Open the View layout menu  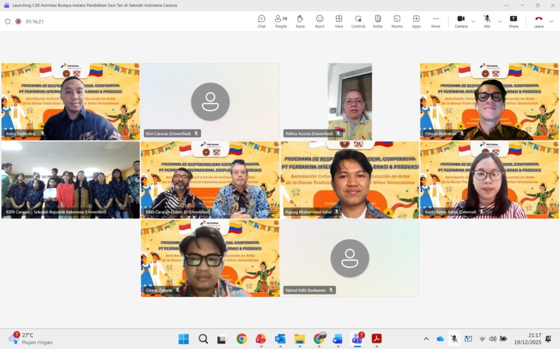(339, 21)
